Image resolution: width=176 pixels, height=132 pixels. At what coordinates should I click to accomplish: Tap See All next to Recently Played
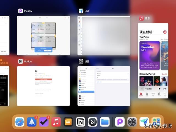164,74
